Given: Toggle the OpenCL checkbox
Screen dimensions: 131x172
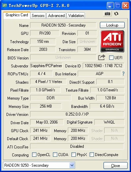Looking at the screenshot, I should [x=34, y=154].
